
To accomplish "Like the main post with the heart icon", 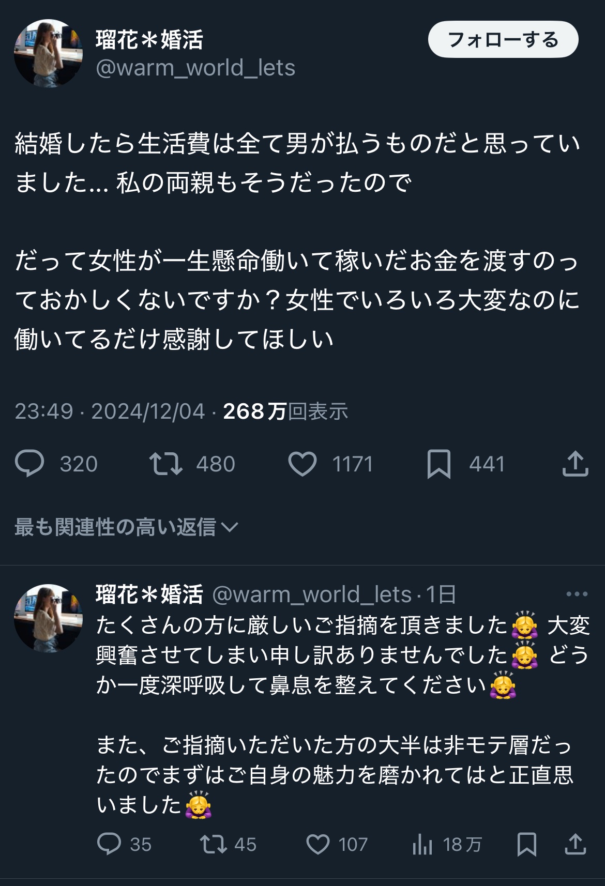I will point(303,464).
